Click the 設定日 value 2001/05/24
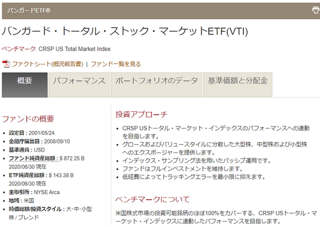 (x=42, y=133)
